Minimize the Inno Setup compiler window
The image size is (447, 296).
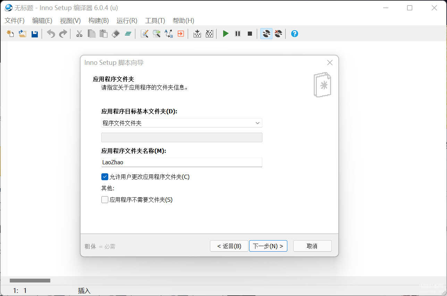point(385,8)
